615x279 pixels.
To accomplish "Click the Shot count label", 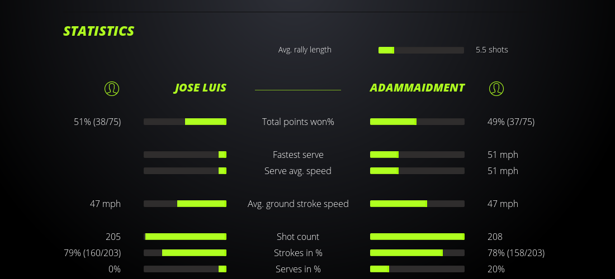I will coord(298,237).
